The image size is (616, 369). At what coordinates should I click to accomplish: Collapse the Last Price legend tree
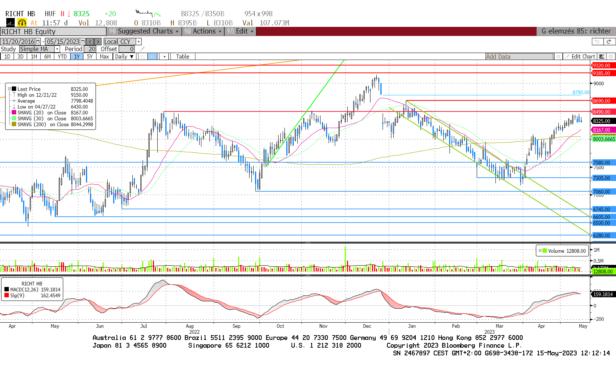click(9, 89)
